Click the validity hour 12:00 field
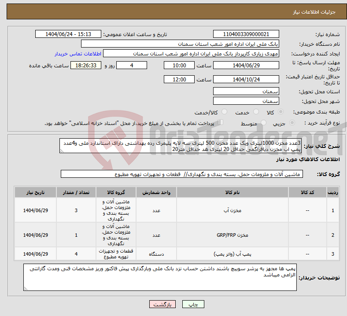 coord(179,79)
